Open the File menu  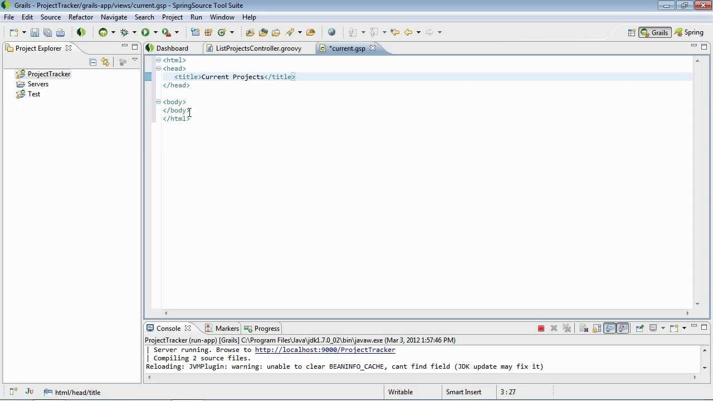(9, 17)
